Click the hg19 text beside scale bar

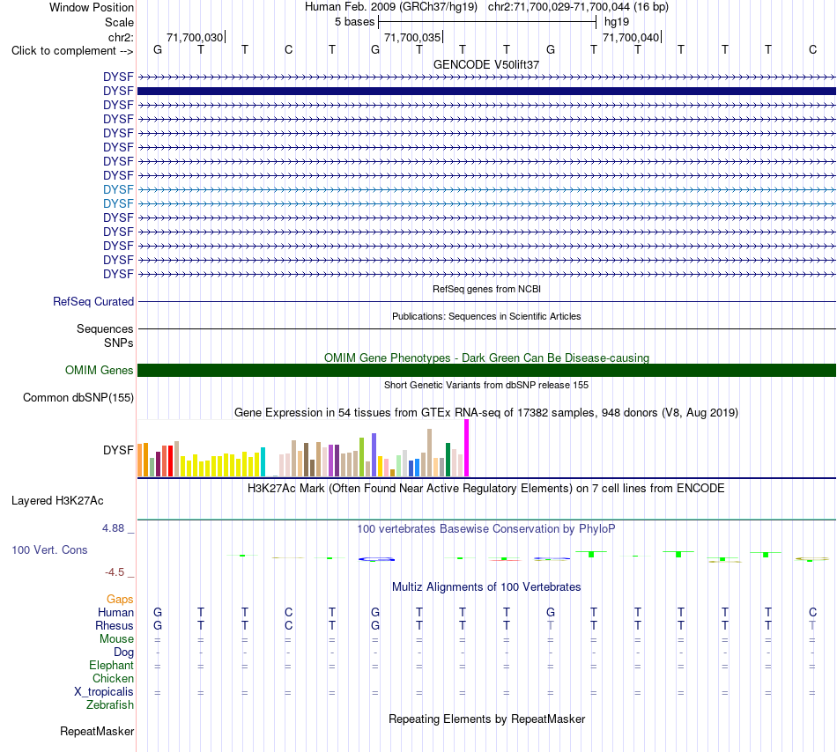(617, 22)
